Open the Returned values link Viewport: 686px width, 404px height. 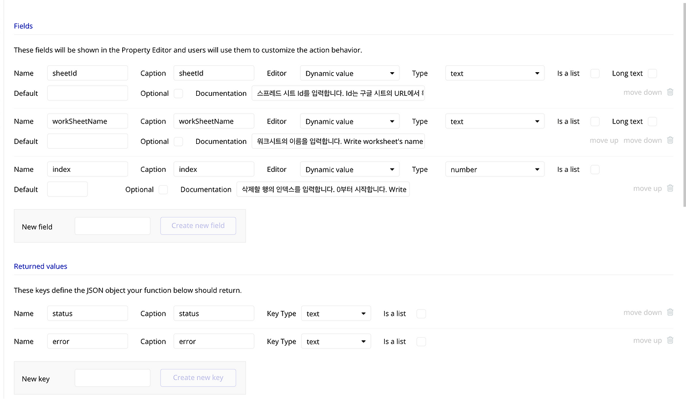[x=40, y=266]
